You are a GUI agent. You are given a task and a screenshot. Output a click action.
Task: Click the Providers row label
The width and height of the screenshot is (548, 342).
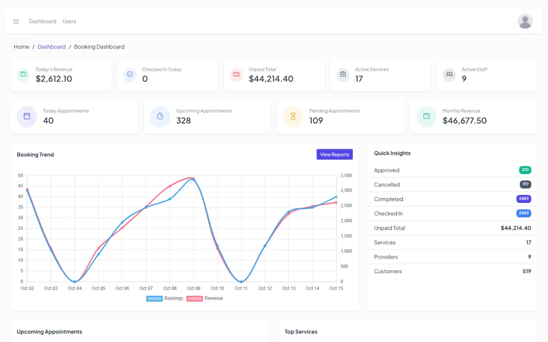pos(386,257)
